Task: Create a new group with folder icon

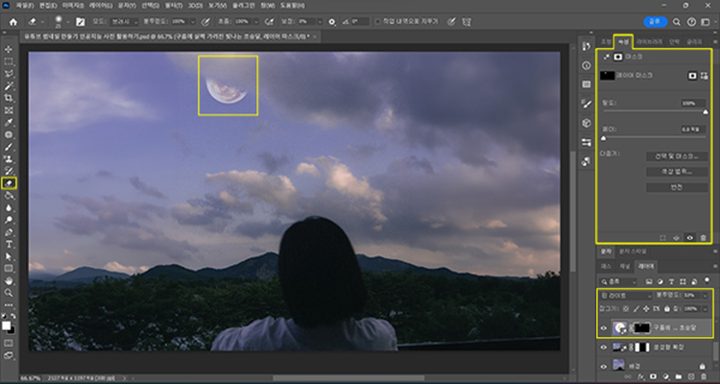Action: pyautogui.click(x=678, y=376)
